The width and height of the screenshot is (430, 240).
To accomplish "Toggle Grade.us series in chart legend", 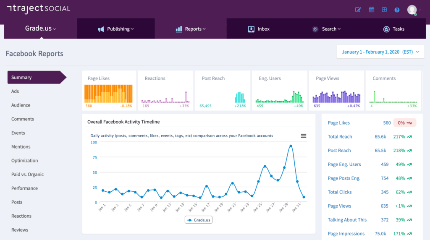I will tap(199, 220).
